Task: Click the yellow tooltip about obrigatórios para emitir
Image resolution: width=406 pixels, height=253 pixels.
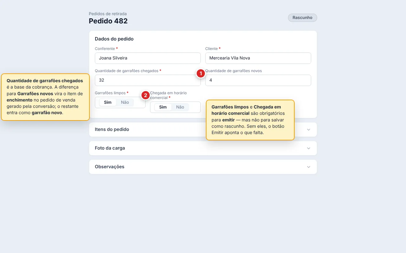Action: (250, 120)
